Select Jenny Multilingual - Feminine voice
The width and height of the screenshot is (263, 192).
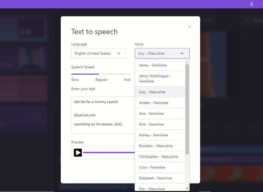pyautogui.click(x=160, y=78)
